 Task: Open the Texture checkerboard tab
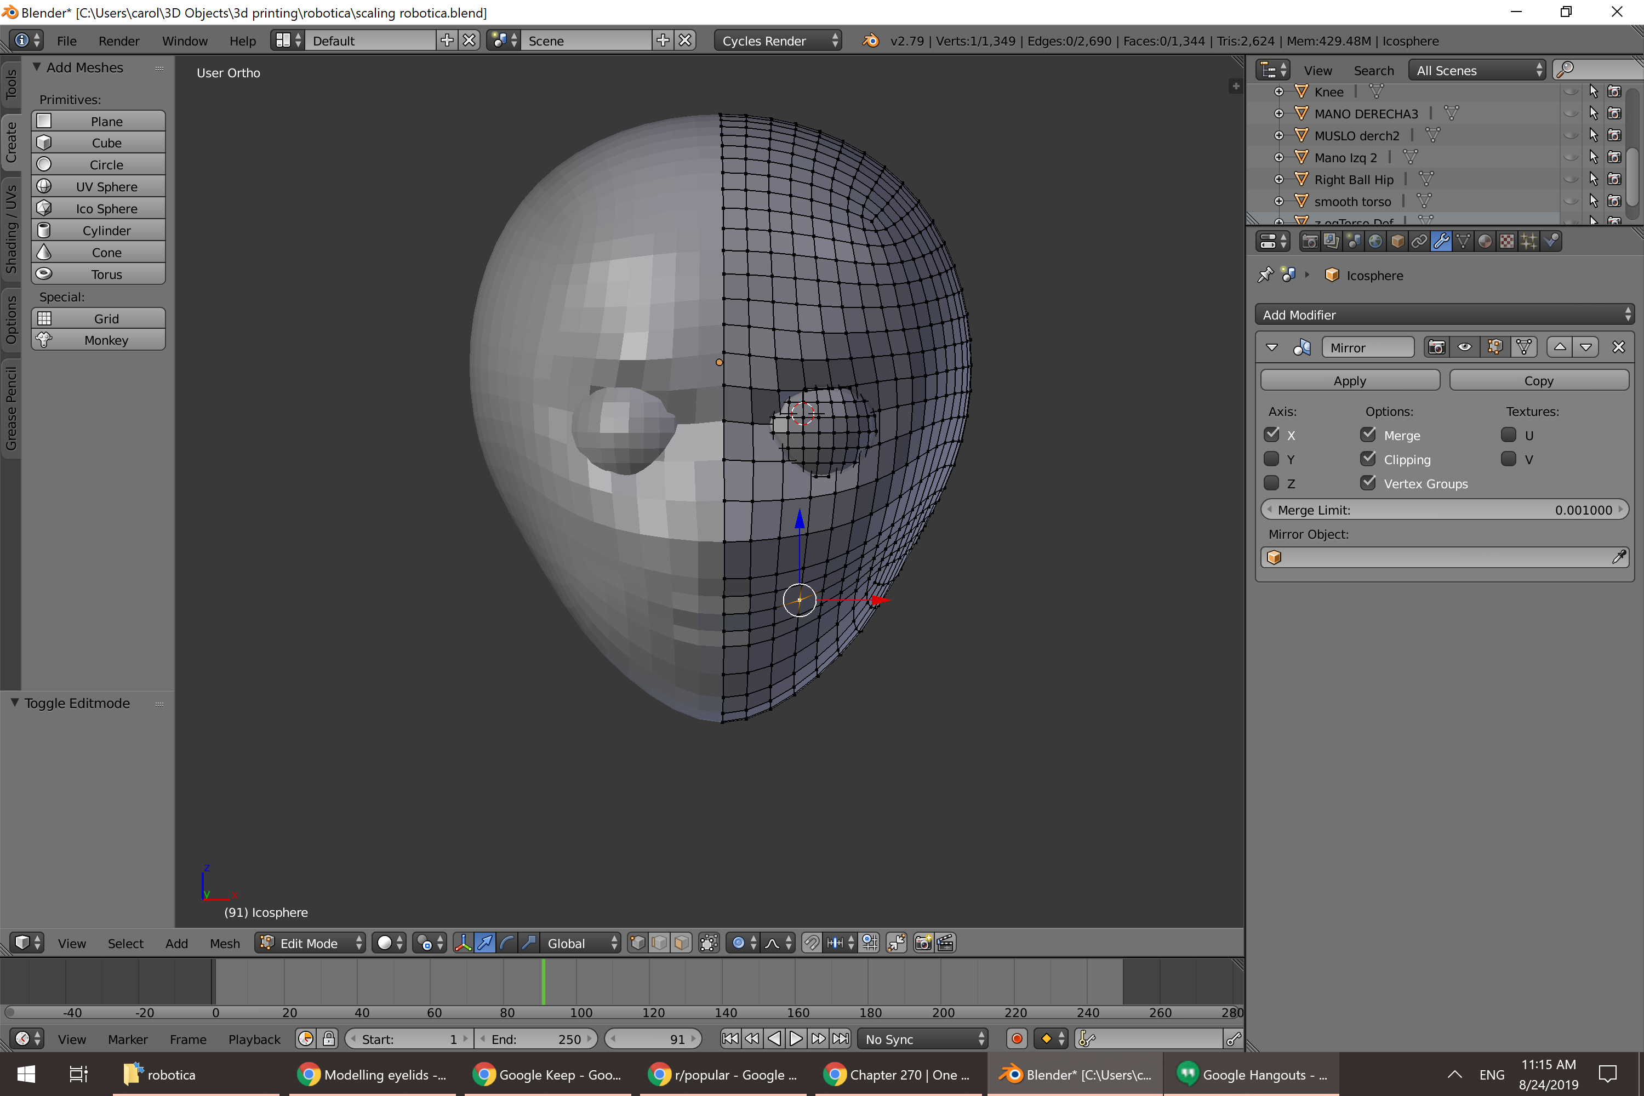[x=1507, y=241]
